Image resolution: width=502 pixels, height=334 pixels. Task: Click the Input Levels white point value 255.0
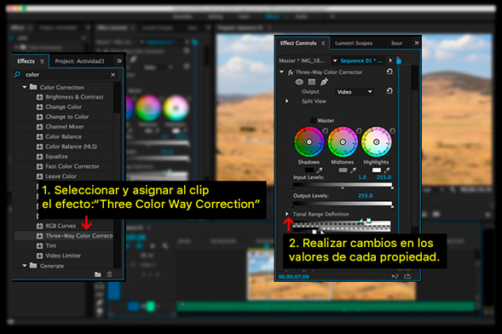[384, 177]
